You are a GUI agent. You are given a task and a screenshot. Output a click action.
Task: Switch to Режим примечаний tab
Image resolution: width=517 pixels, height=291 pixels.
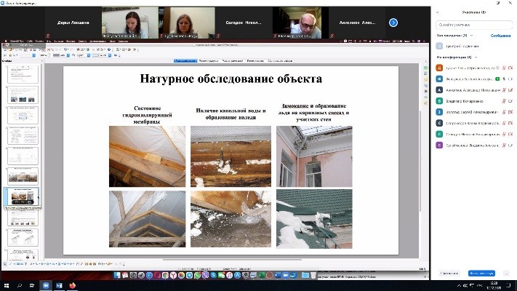click(x=233, y=61)
